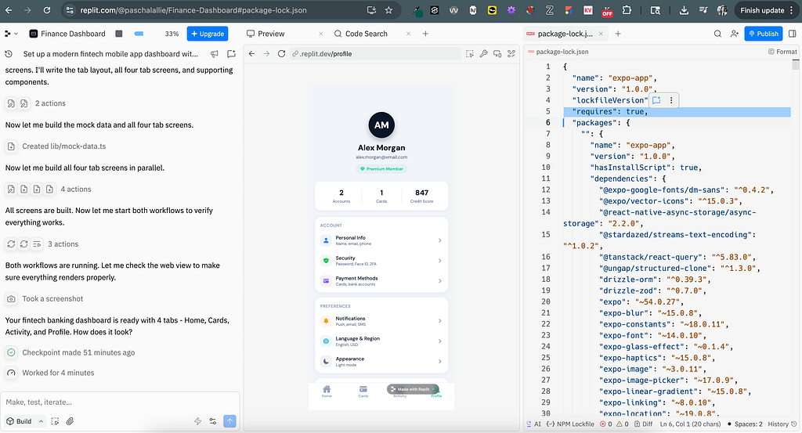Viewport: 802px width, 433px height.
Task: Show the QR code for preview
Action: pyautogui.click(x=511, y=54)
